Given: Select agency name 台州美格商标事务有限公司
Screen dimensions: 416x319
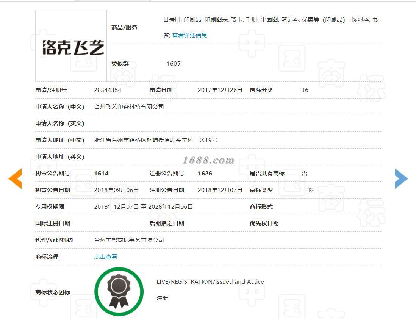Looking at the screenshot, I should [x=129, y=240].
